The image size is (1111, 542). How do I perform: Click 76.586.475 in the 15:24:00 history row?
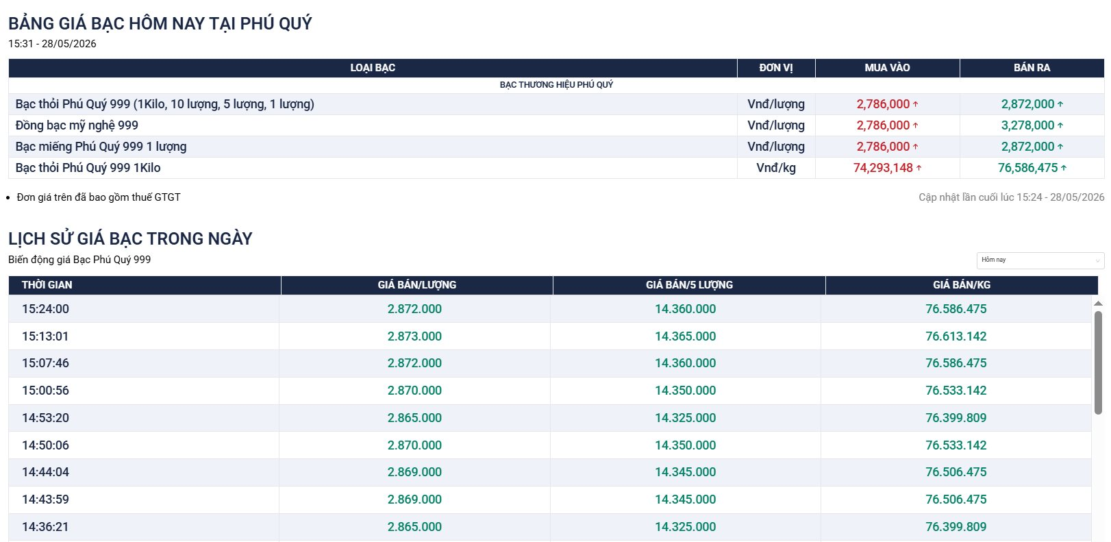point(956,309)
